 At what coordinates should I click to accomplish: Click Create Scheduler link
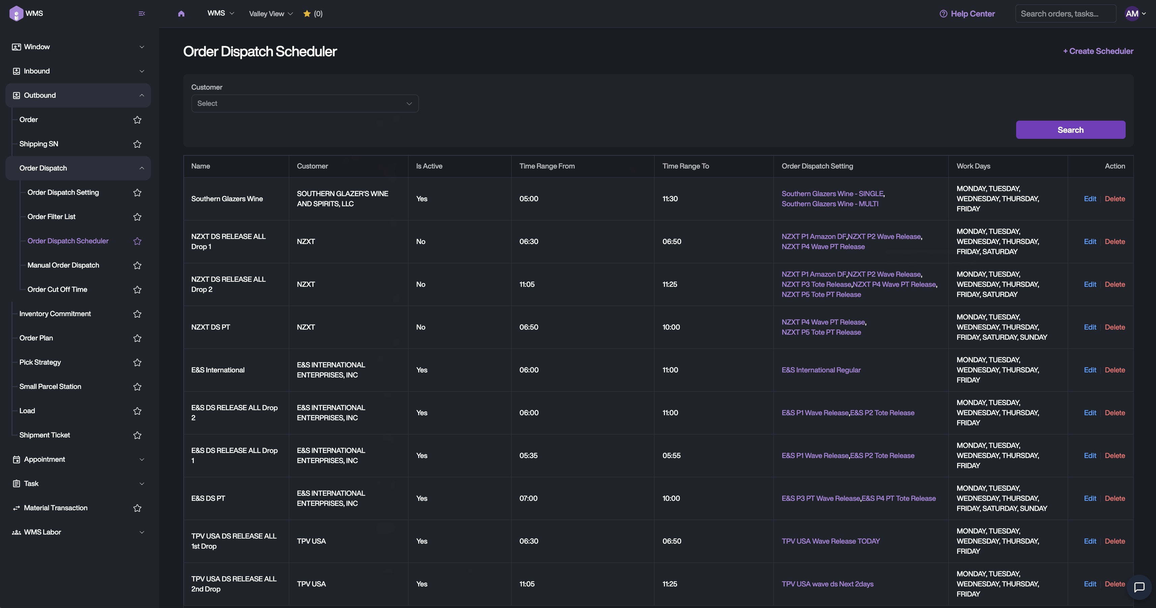[1098, 51]
